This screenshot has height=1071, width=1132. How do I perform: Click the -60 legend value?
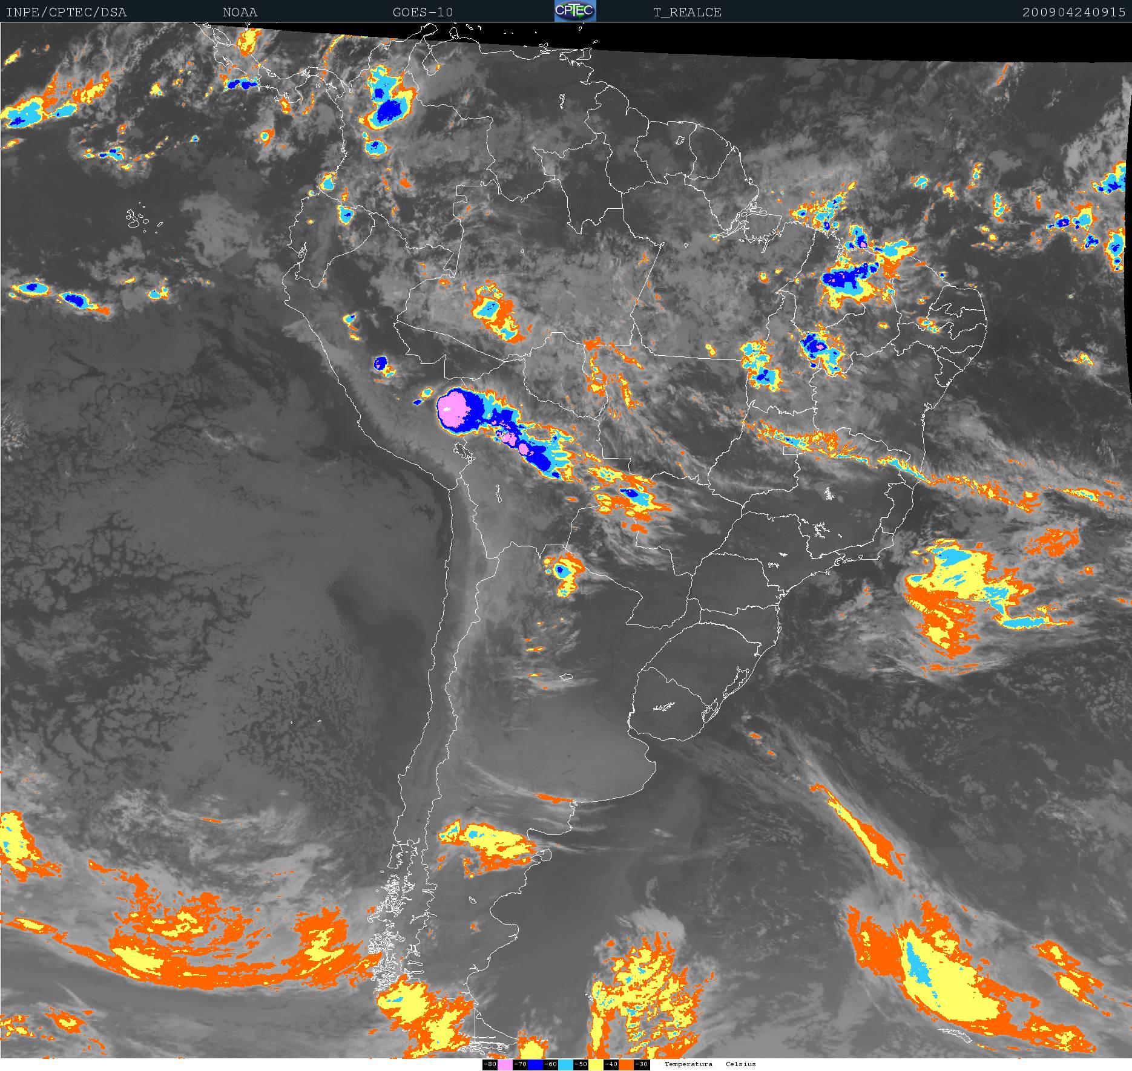tap(551, 1064)
